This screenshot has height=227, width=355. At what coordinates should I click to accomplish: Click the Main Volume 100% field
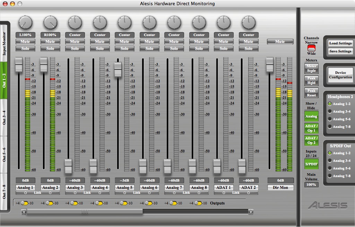pyautogui.click(x=311, y=185)
